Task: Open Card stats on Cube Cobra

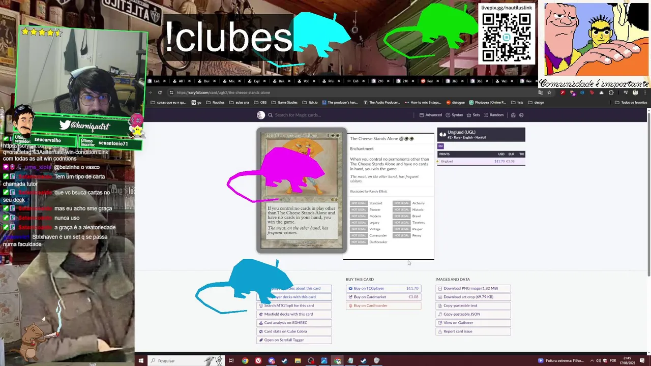Action: point(294,331)
